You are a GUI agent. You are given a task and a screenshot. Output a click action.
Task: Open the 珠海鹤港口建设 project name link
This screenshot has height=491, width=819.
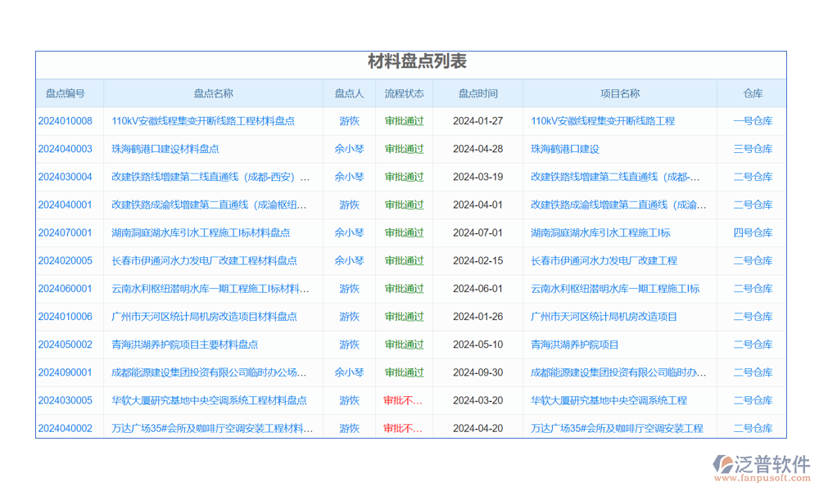pyautogui.click(x=565, y=149)
